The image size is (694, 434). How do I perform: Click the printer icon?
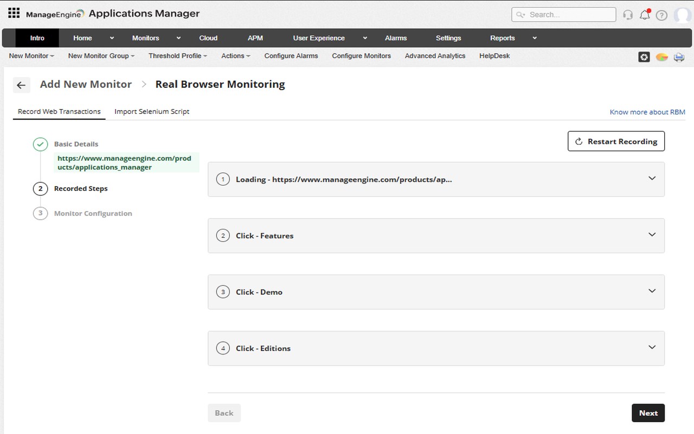pos(679,57)
